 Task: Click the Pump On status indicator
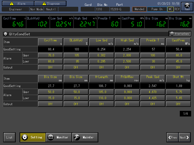click(x=157, y=9)
